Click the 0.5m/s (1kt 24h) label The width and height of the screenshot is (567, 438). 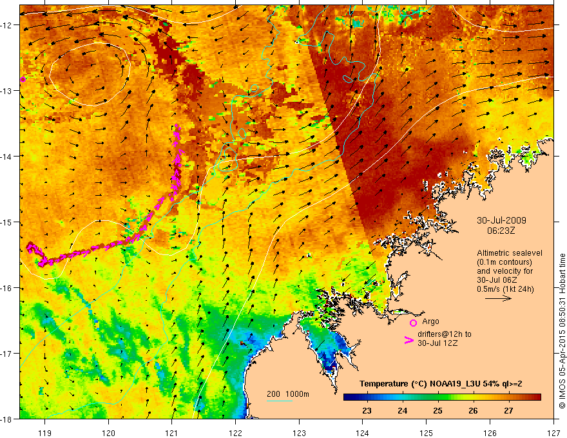[505, 289]
